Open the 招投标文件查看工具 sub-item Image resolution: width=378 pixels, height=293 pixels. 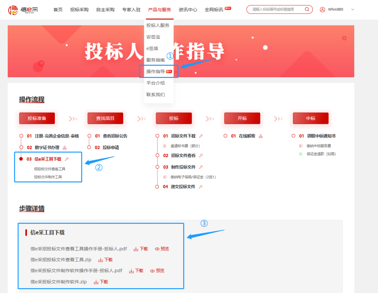tap(50, 169)
